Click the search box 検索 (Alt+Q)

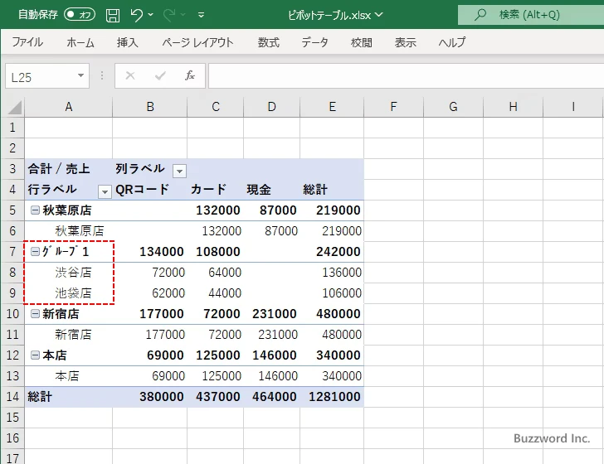[531, 15]
